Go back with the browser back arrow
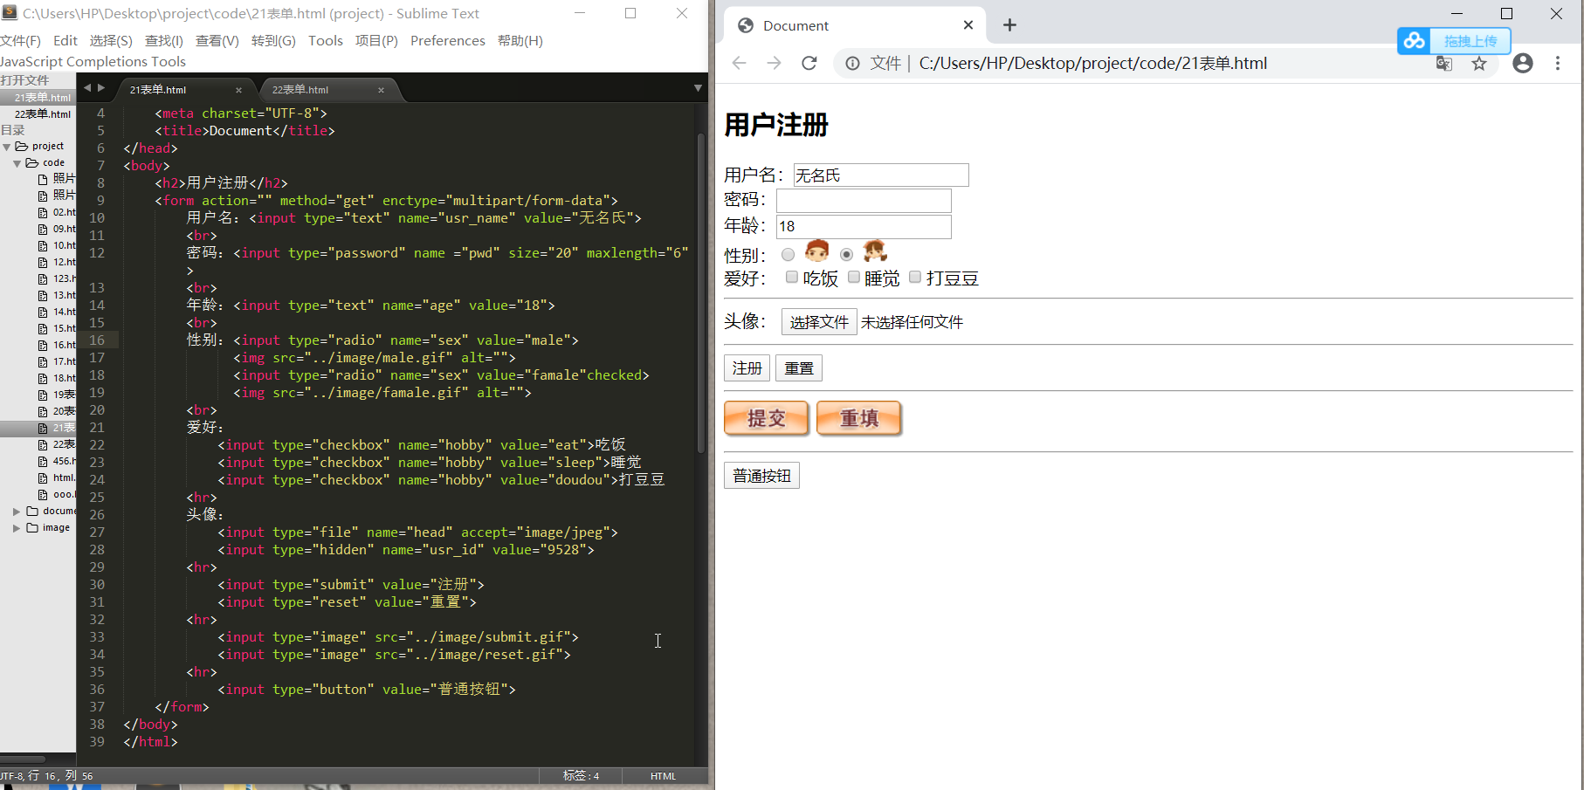The height and width of the screenshot is (790, 1584). coord(739,63)
